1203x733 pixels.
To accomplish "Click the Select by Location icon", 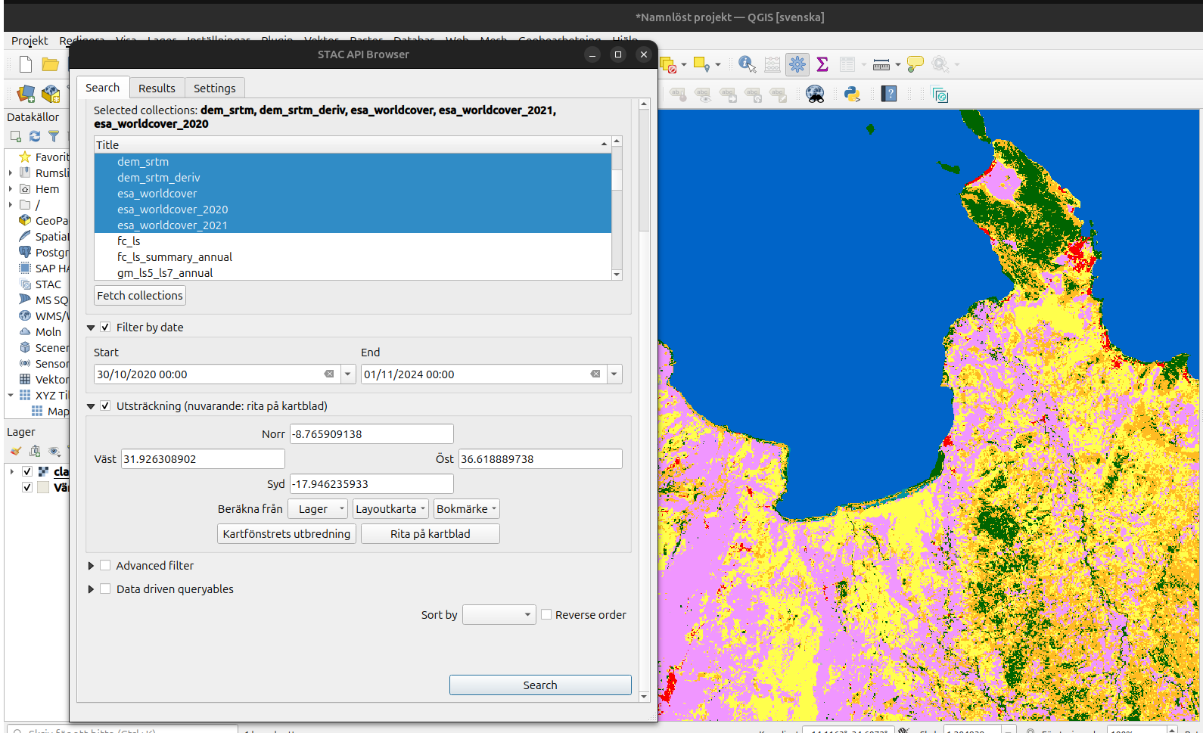I will (x=702, y=65).
